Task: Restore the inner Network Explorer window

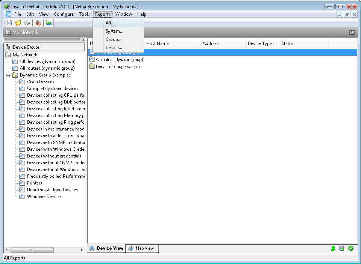Action: 347,15
